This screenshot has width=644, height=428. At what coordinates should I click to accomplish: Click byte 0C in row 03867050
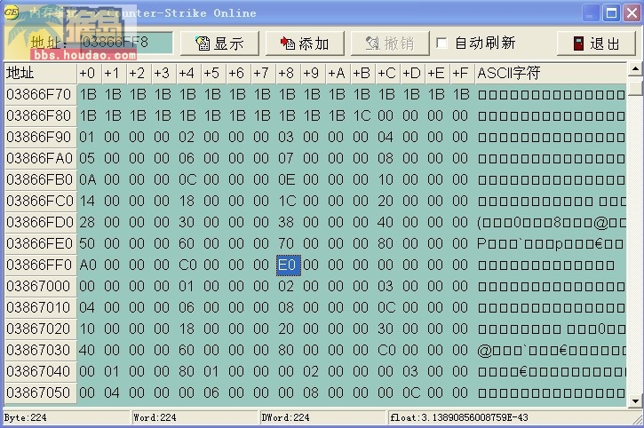click(x=411, y=393)
